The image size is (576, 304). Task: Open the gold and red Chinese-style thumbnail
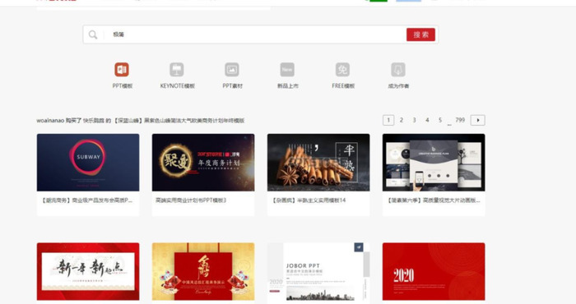(203, 271)
